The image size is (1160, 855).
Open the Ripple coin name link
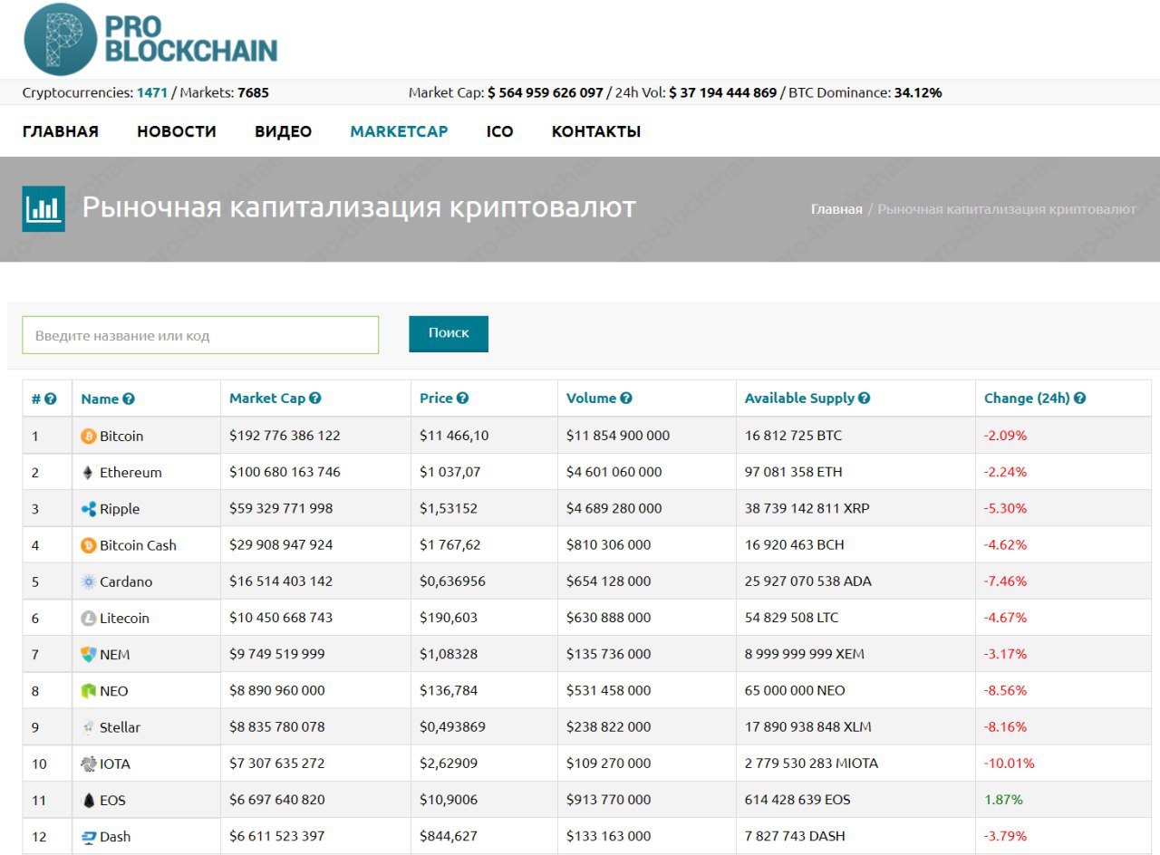[120, 509]
